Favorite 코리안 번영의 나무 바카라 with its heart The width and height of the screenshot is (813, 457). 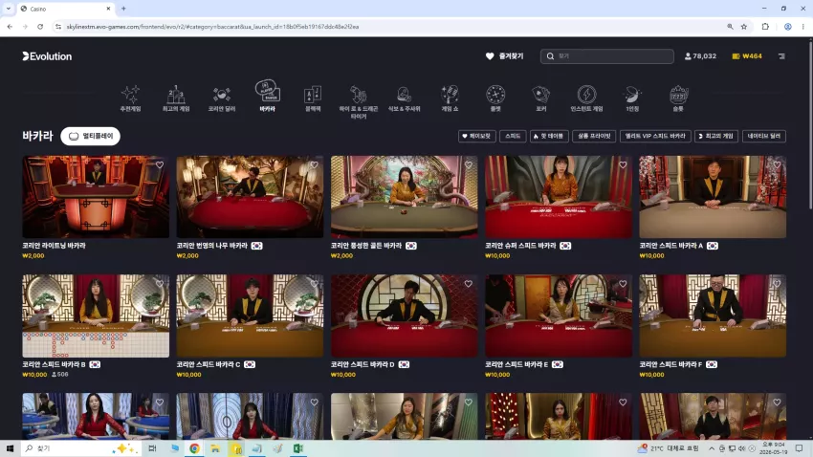pos(315,165)
